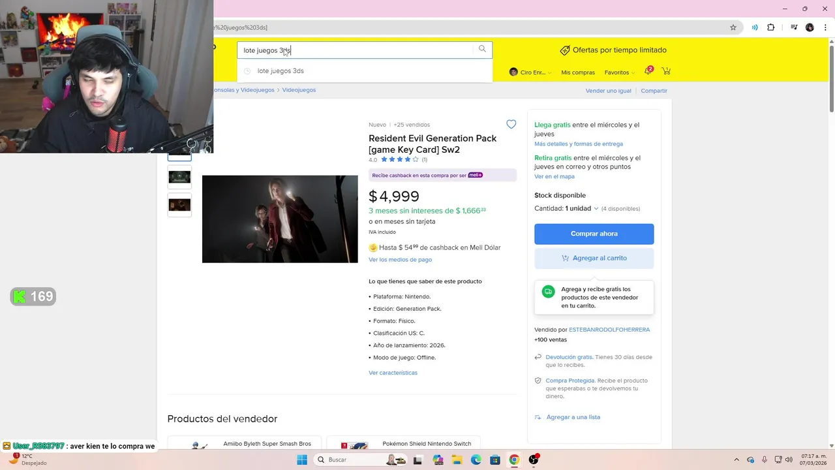Viewport: 835px width, 470px height.
Task: Click the Chrome address bar
Action: pos(470,27)
